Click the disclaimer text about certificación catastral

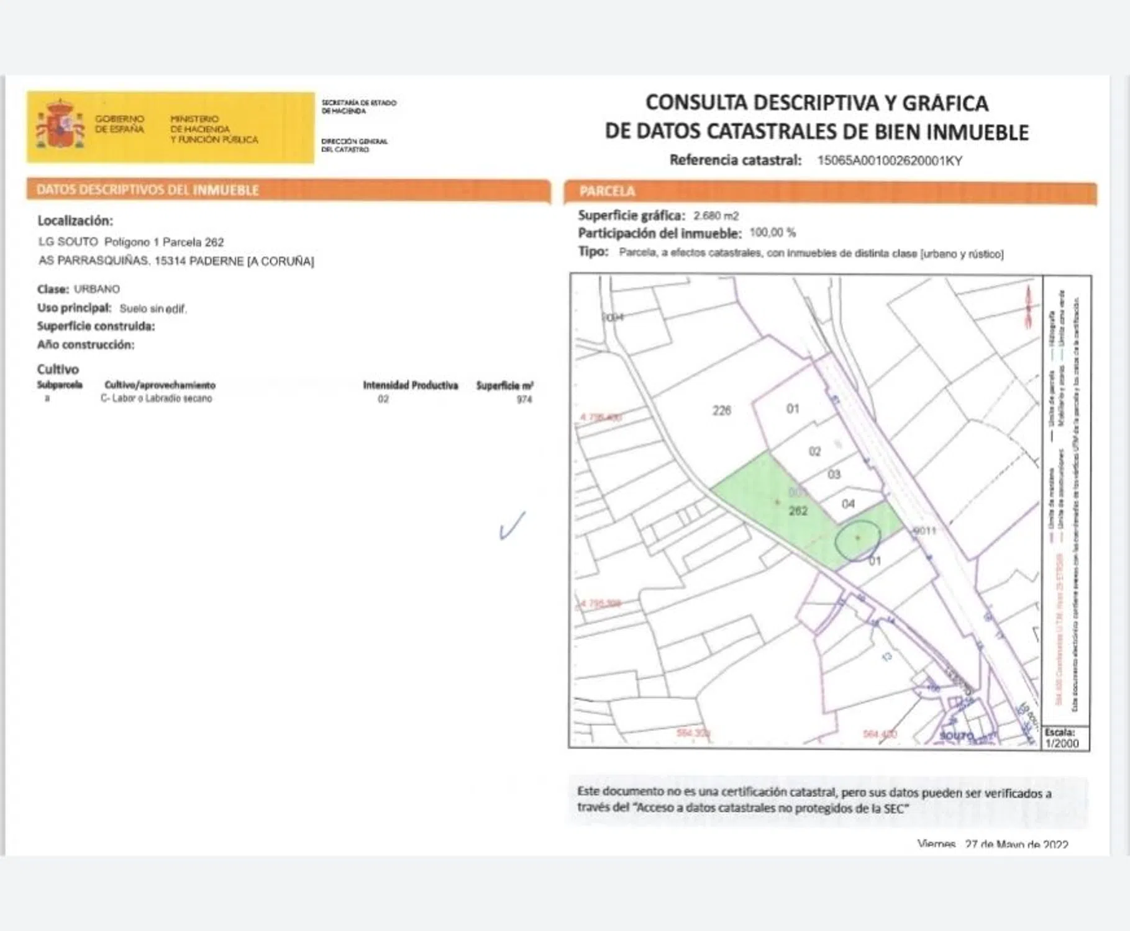coord(814,800)
